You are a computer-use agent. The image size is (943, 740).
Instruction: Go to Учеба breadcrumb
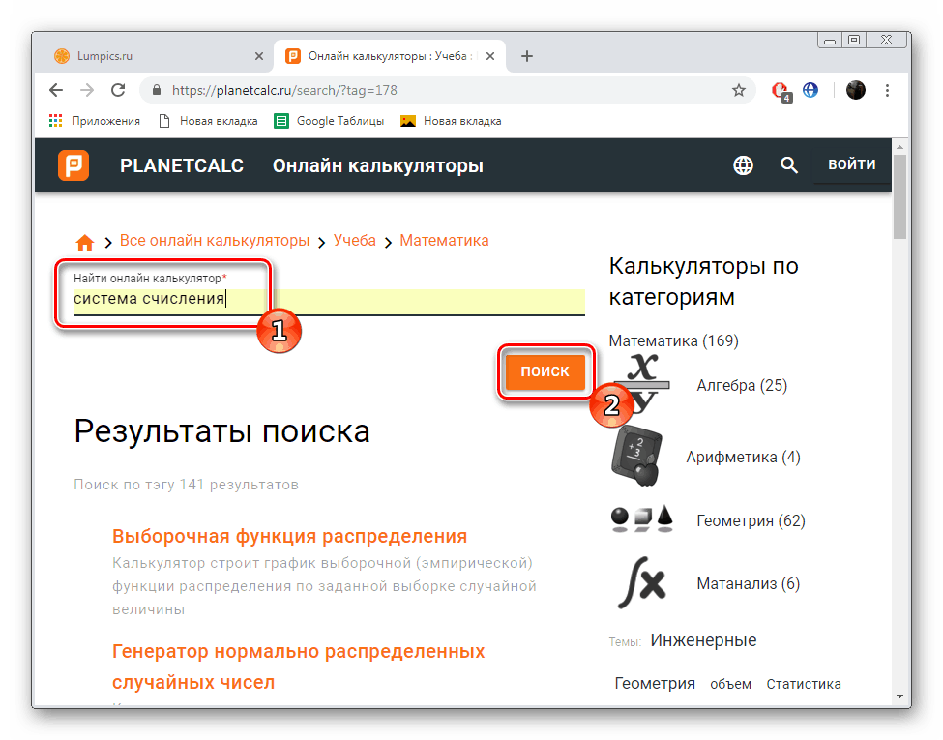[355, 241]
